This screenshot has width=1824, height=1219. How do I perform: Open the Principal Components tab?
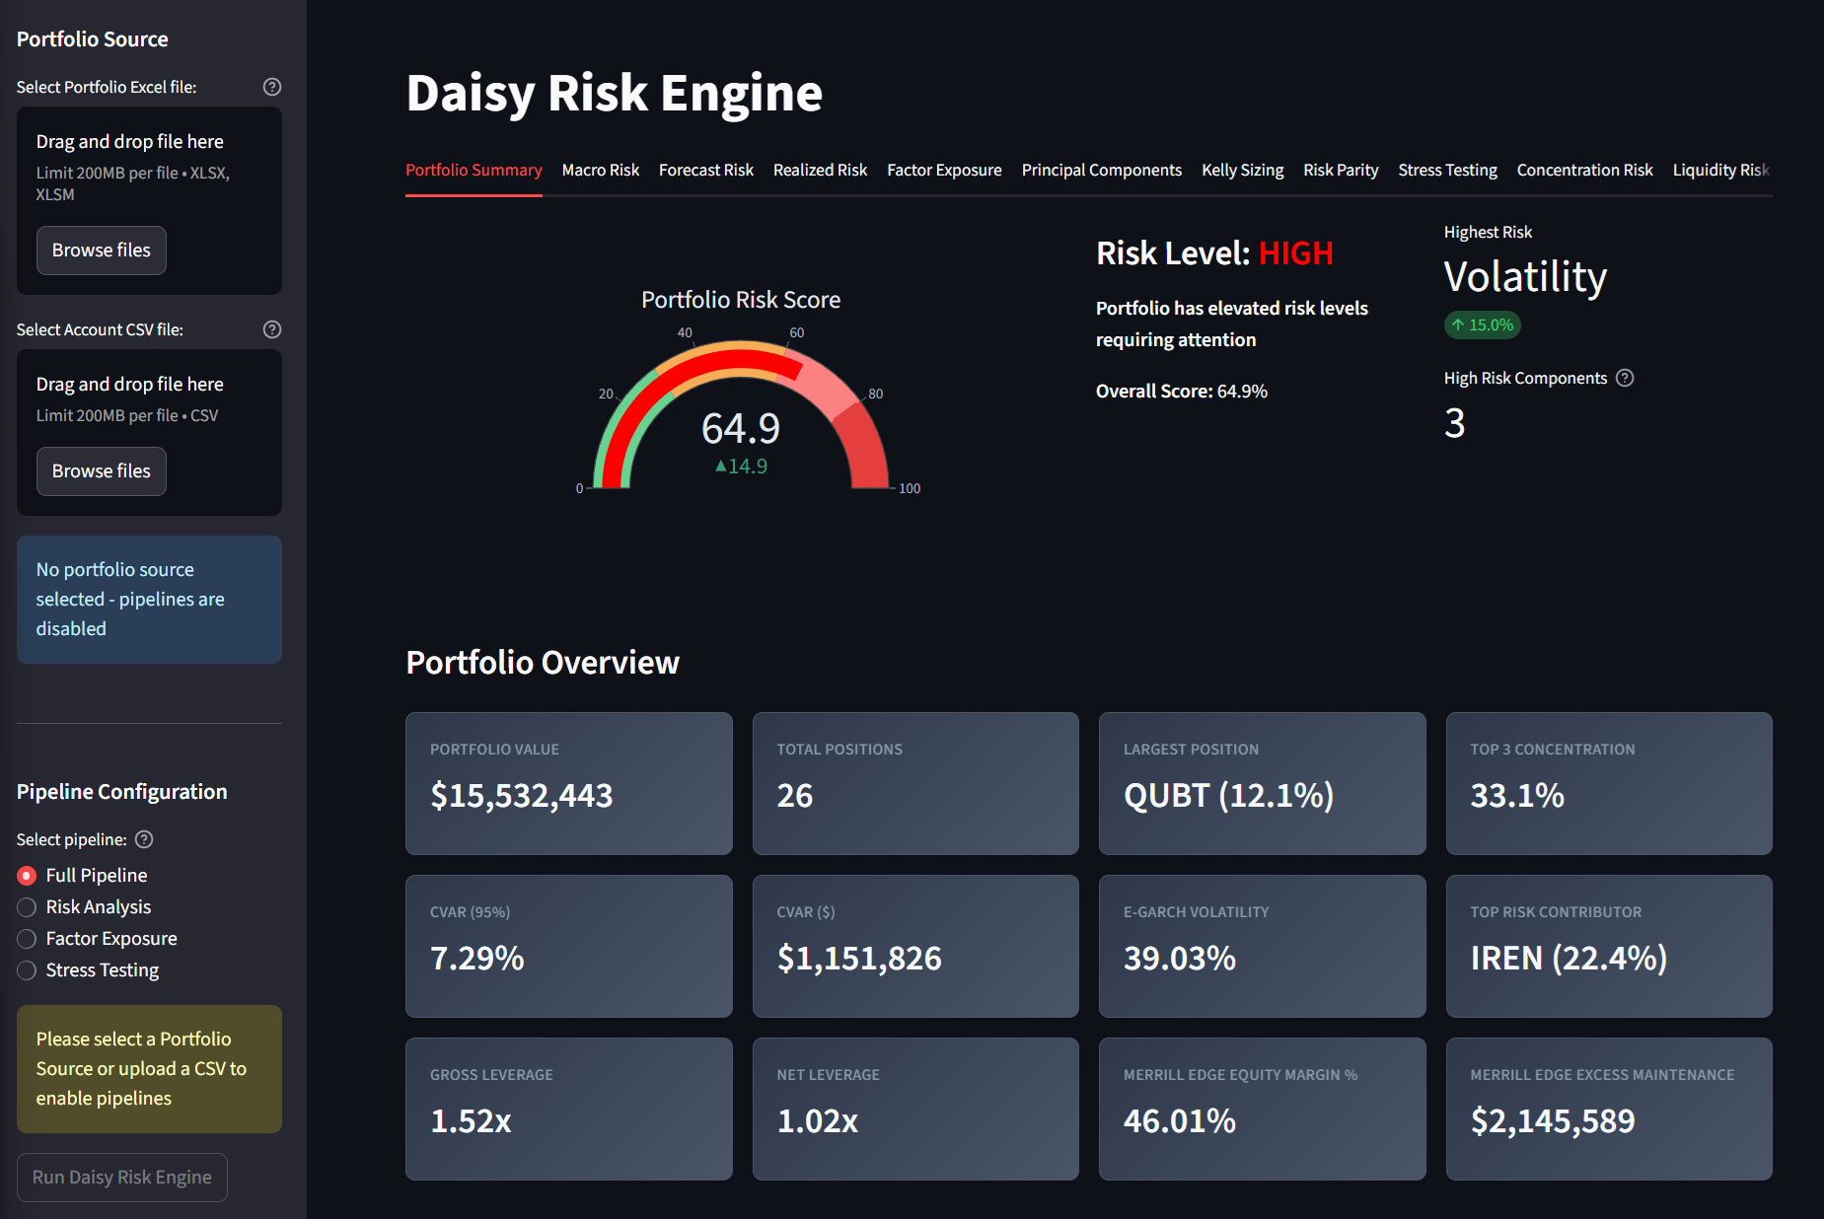tap(1101, 170)
